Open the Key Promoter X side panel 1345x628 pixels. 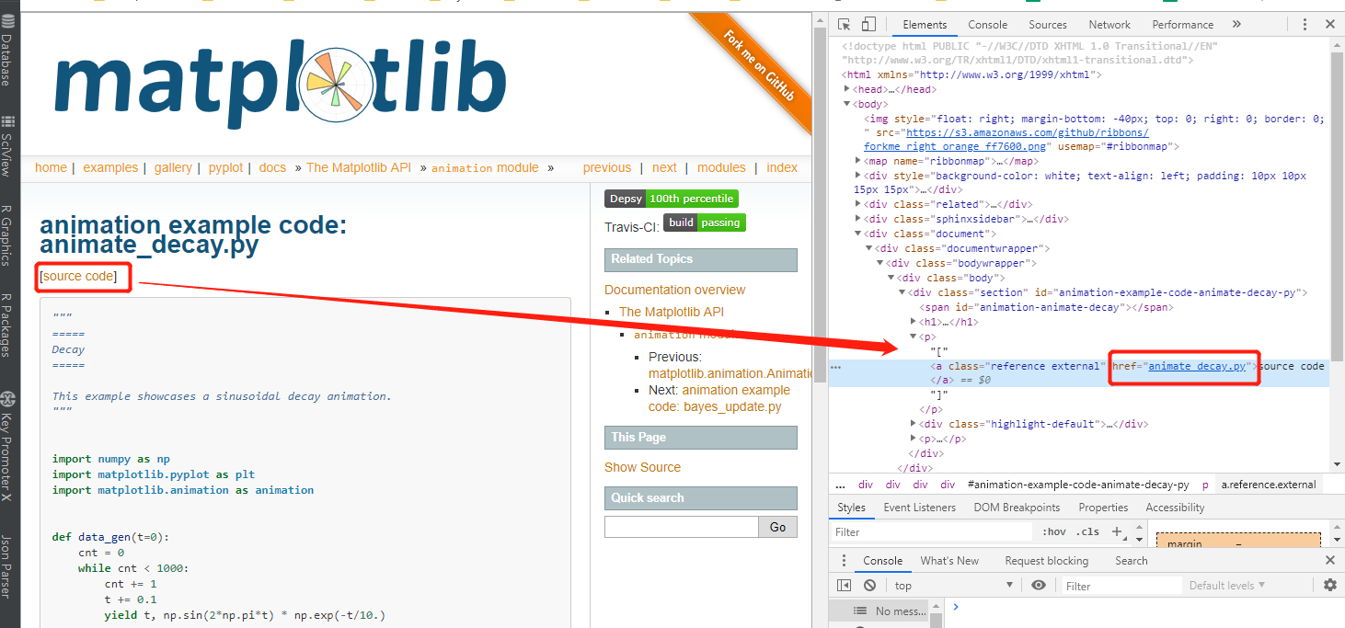tap(8, 444)
